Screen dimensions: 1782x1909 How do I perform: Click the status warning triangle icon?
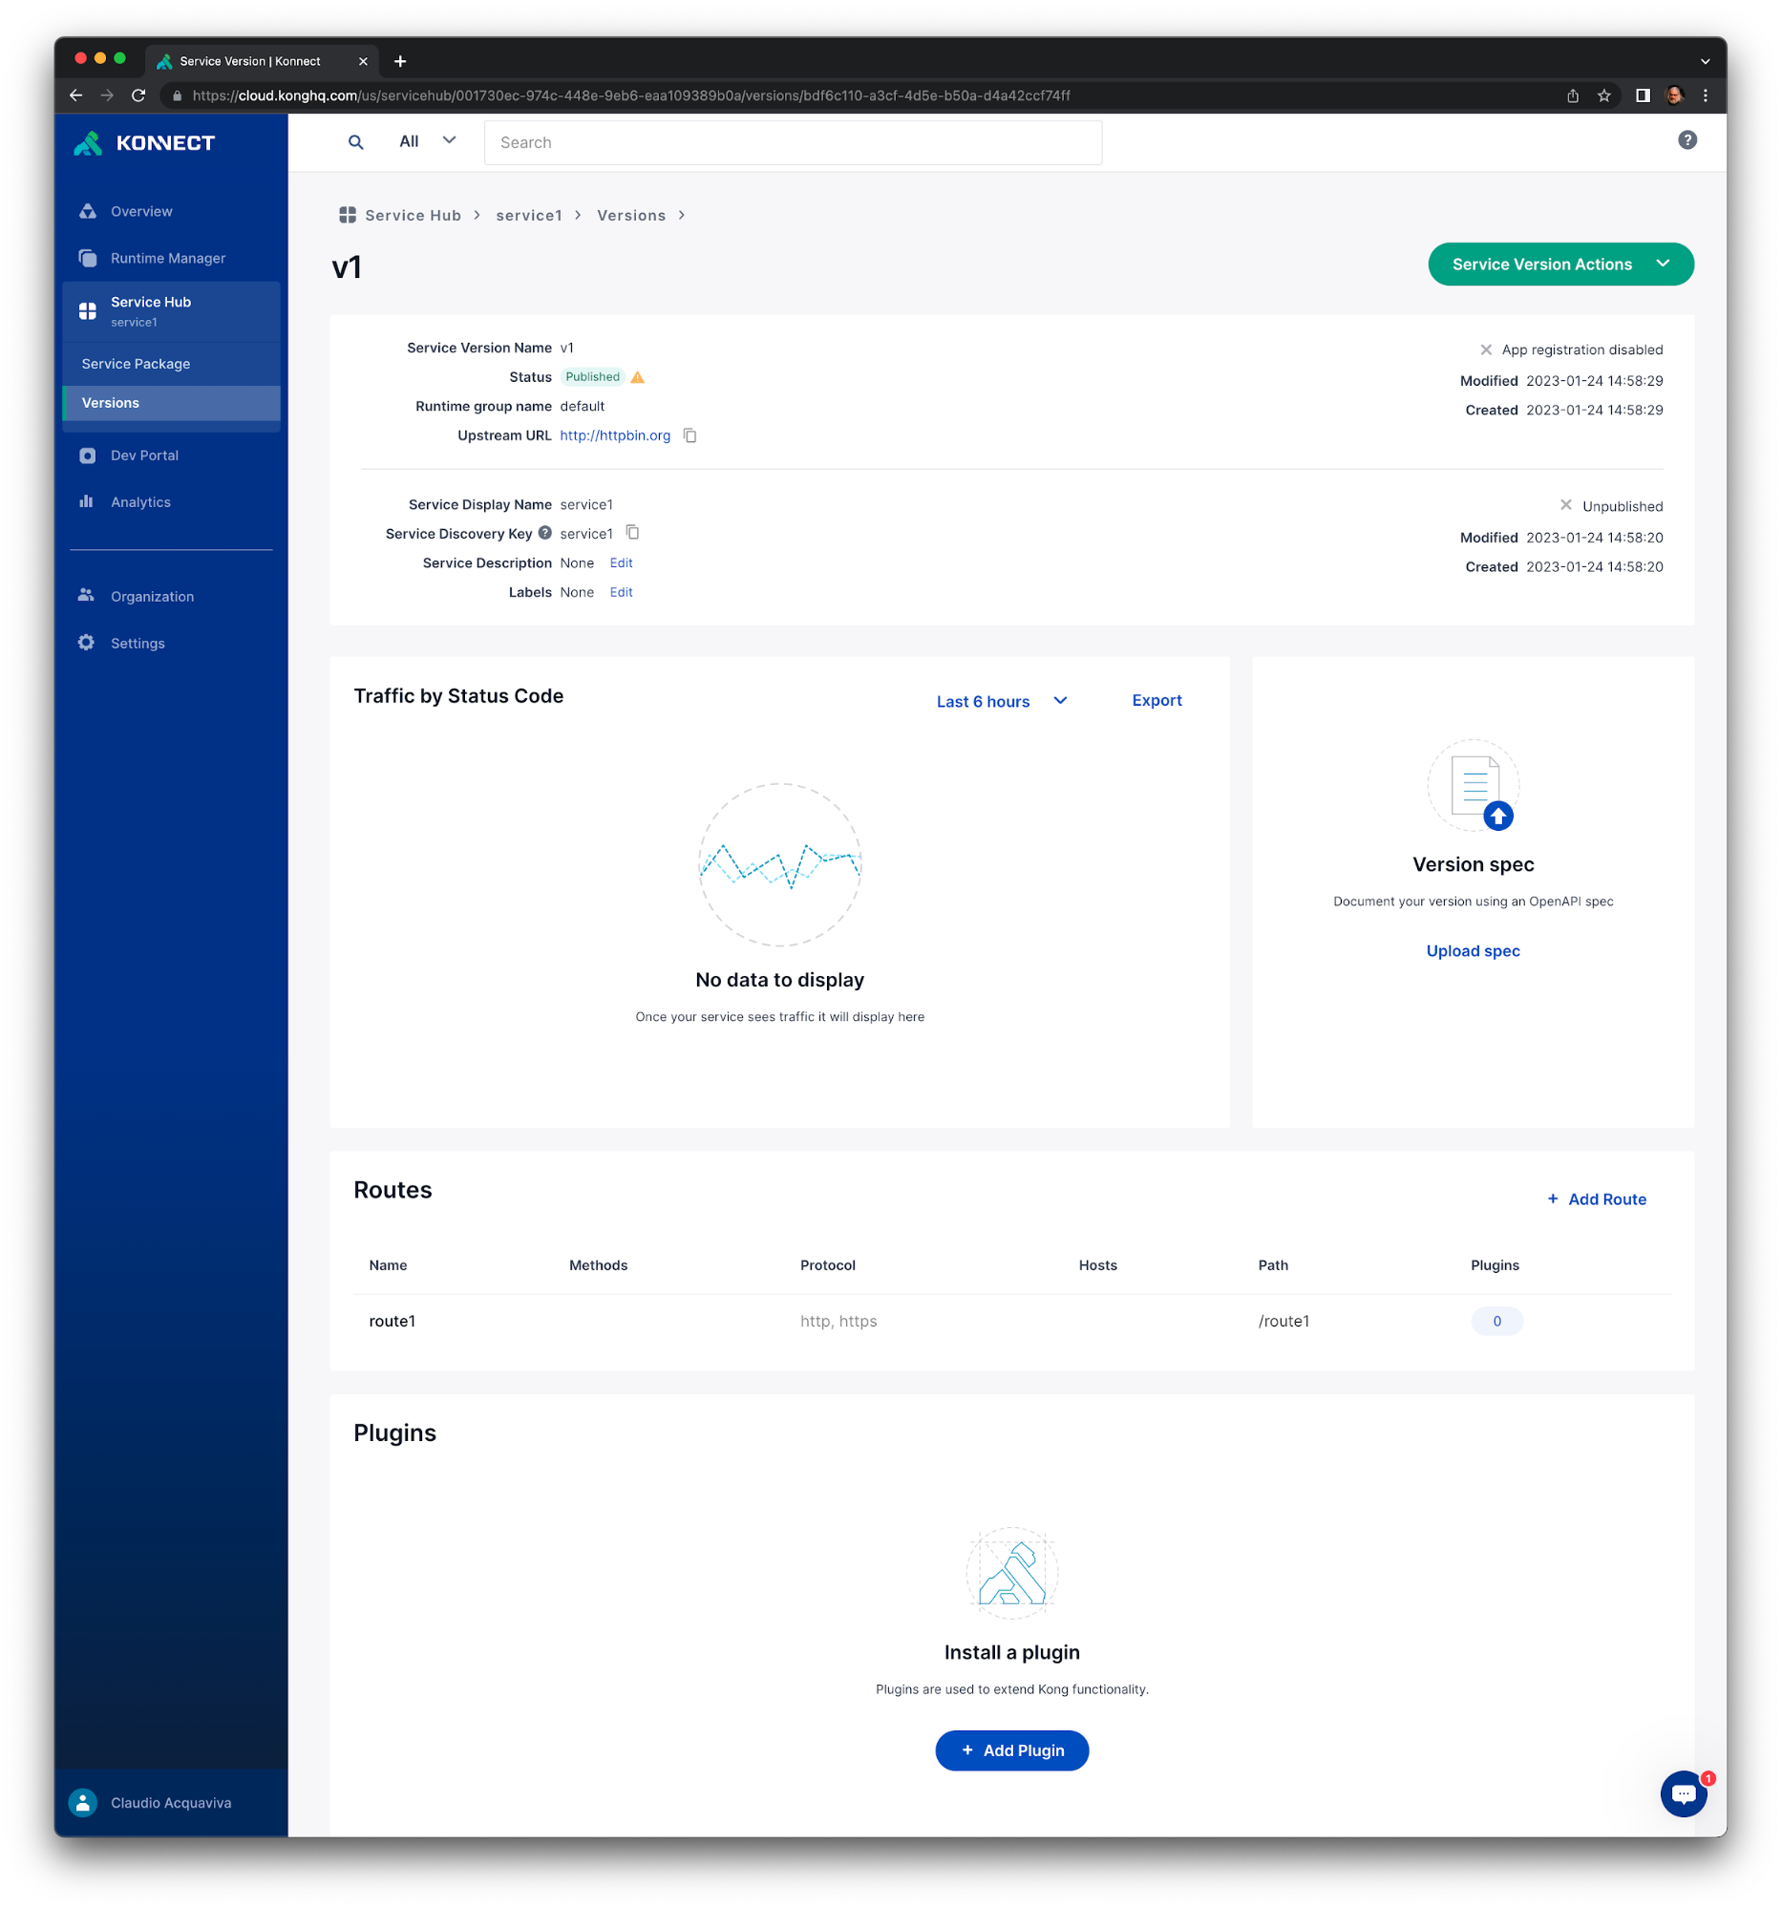point(638,377)
